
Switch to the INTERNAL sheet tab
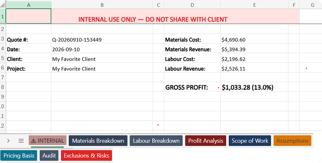(48, 141)
